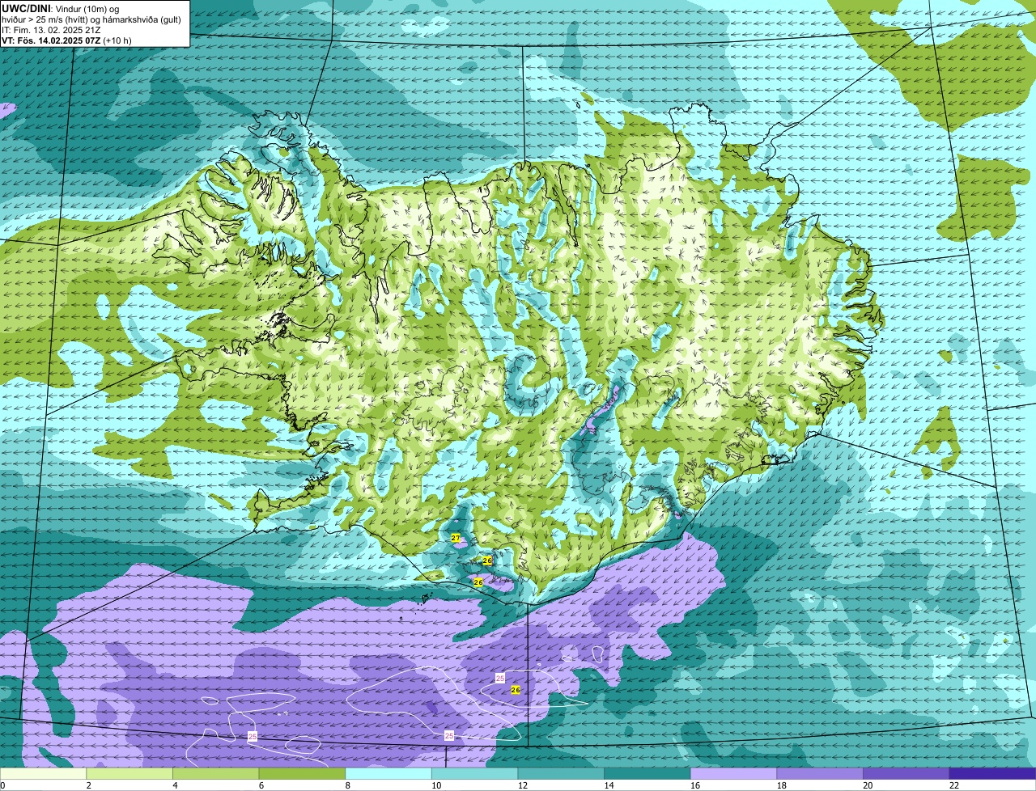
Task: Click the 10–12 m/s turquoise legend swatch
Action: pos(474,774)
